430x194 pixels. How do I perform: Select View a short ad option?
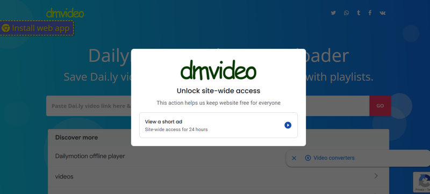pyautogui.click(x=218, y=125)
